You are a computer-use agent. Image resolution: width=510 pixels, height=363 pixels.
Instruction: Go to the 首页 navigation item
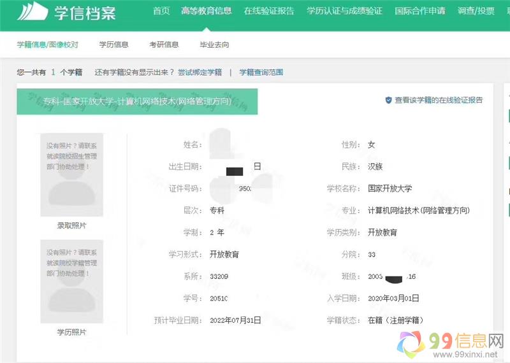click(161, 11)
